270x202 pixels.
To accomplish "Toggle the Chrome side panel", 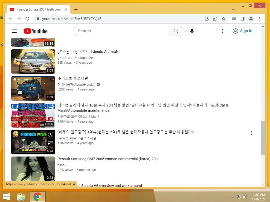I will pyautogui.click(x=243, y=19).
